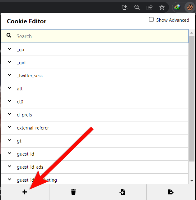The height and width of the screenshot is (200, 196).
Task: Open the d_prefs cookie row
Action: click(93, 115)
